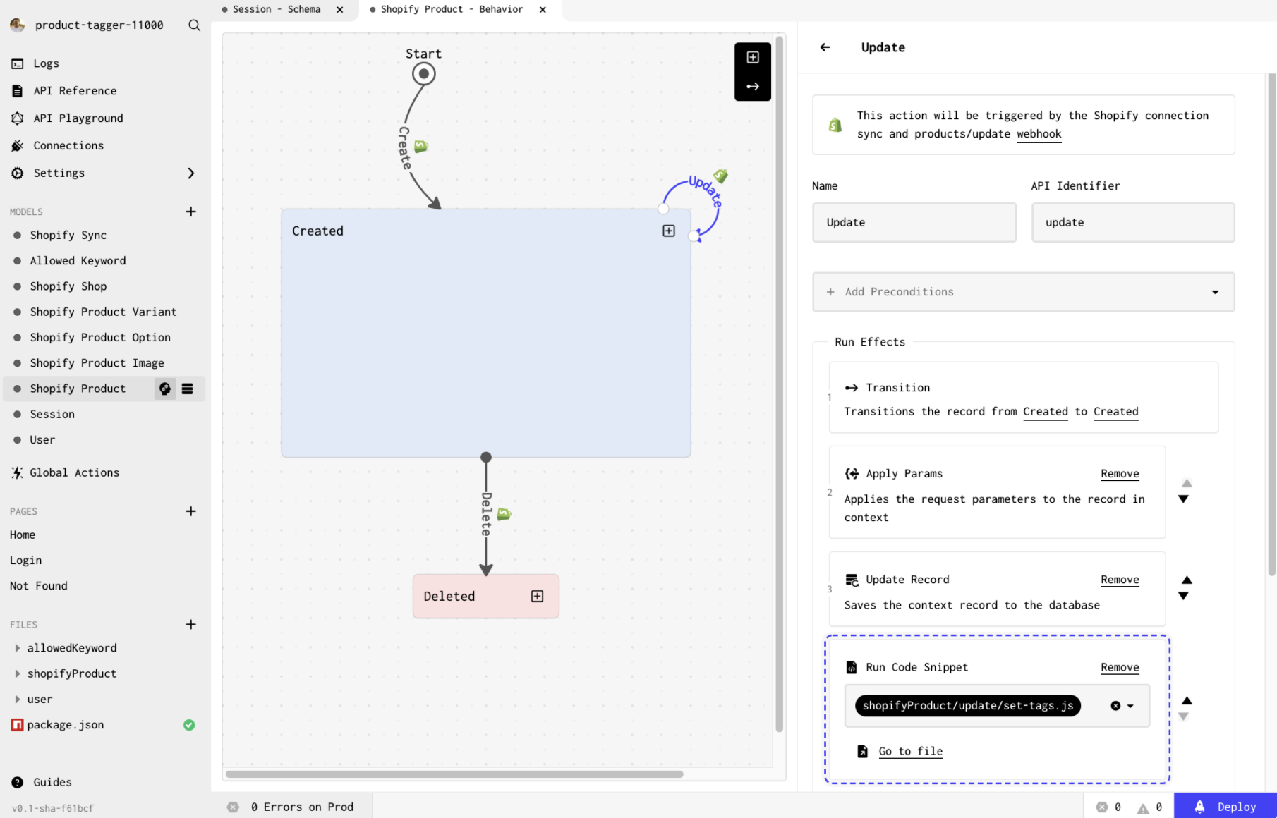Select the Session model
The height and width of the screenshot is (818, 1277).
52,415
